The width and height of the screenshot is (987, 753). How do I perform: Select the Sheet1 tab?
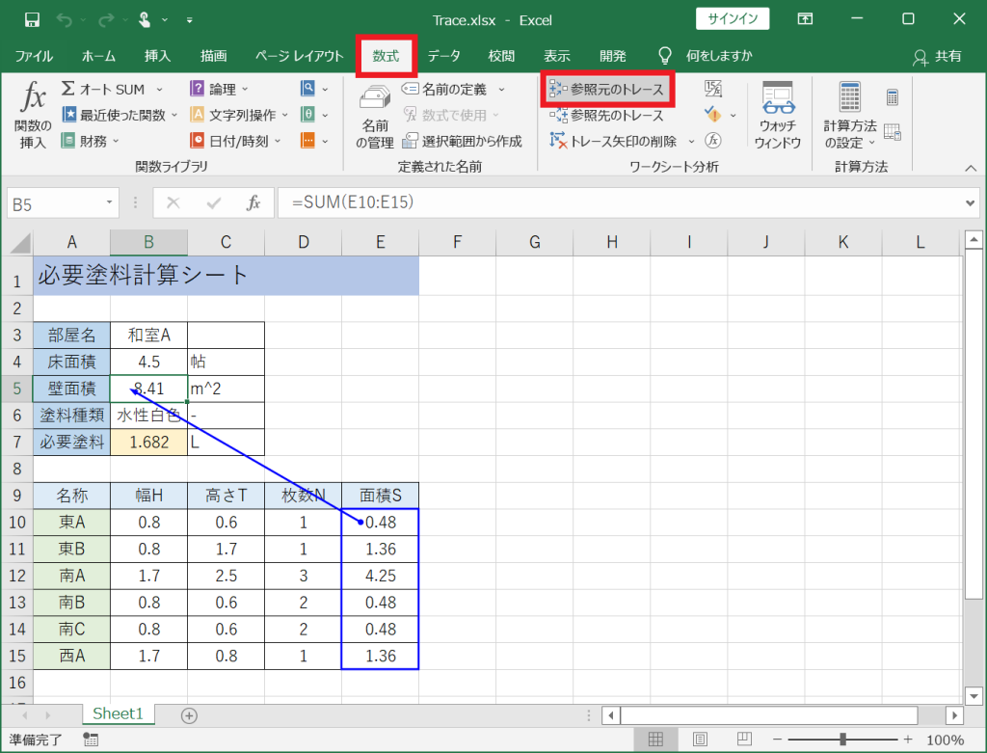coord(118,713)
